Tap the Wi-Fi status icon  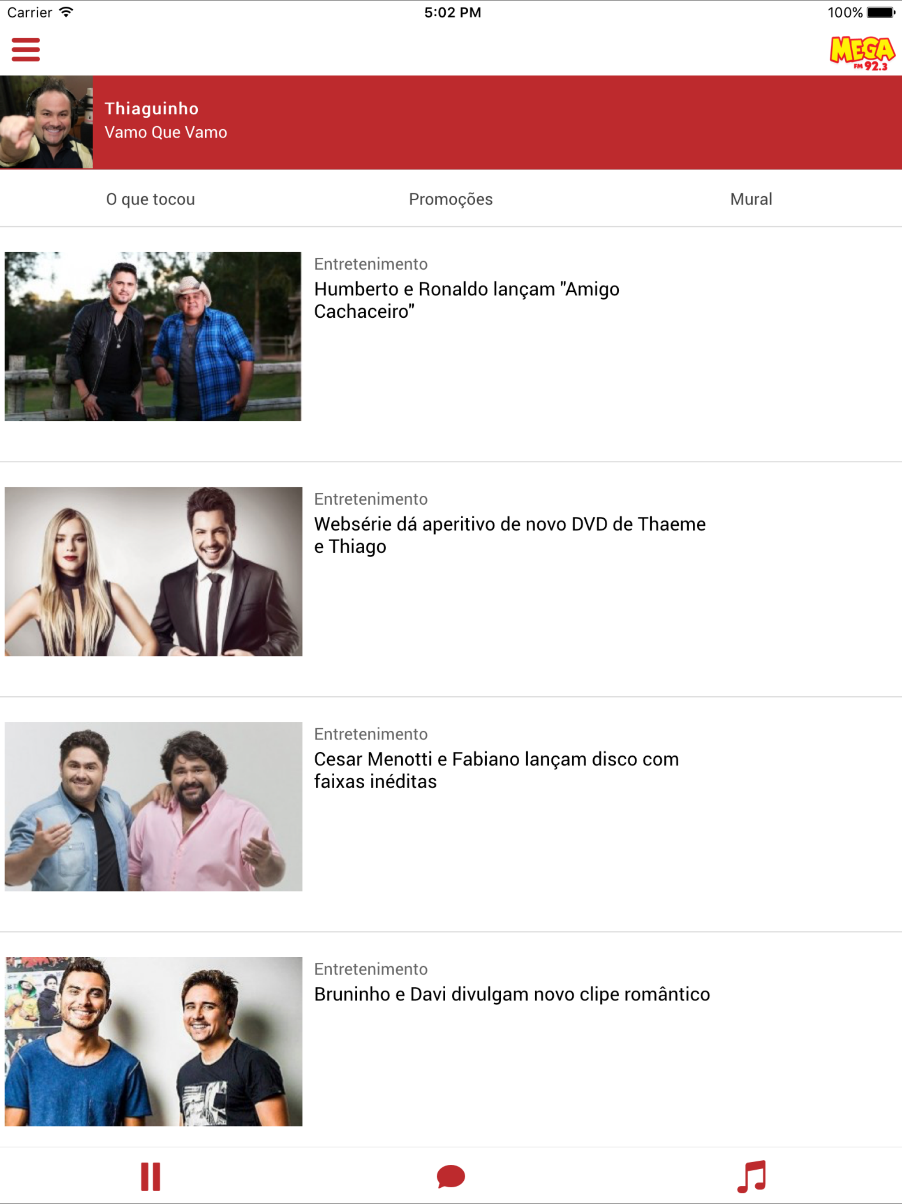click(x=67, y=12)
